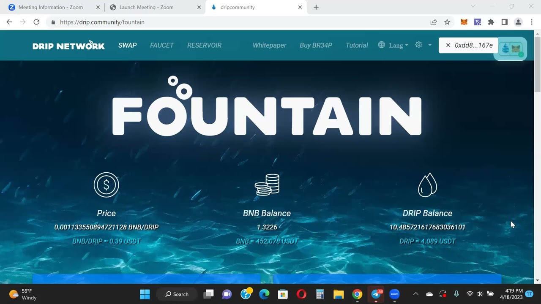This screenshot has height=304, width=541.
Task: Click the wallet avatar image
Action: coord(511,49)
